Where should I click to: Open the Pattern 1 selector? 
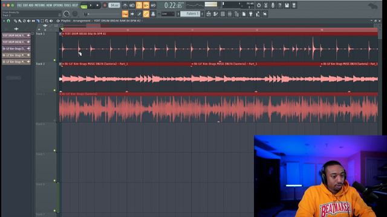pyautogui.click(x=190, y=14)
